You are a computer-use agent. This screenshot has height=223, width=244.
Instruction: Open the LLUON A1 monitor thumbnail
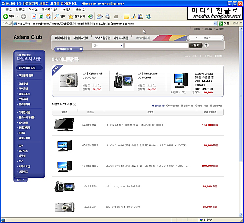pyautogui.click(x=64, y=125)
